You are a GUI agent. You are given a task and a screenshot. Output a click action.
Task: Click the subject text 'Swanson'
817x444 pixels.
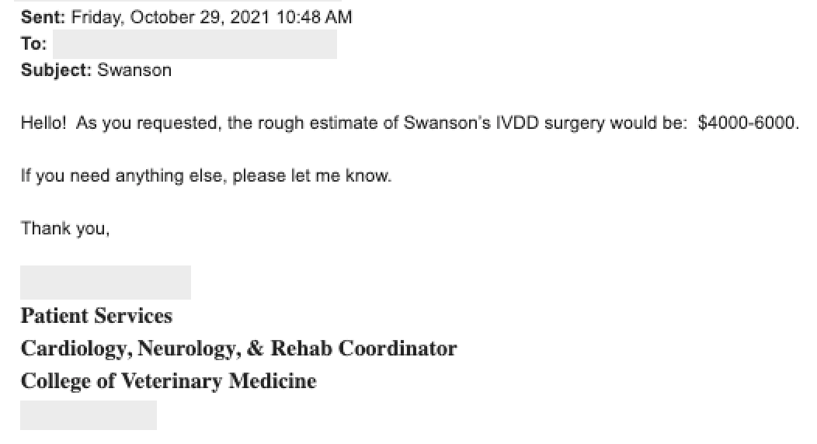pyautogui.click(x=134, y=71)
